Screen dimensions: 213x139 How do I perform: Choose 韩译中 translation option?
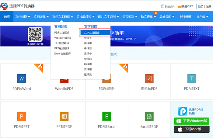coord(88,64)
